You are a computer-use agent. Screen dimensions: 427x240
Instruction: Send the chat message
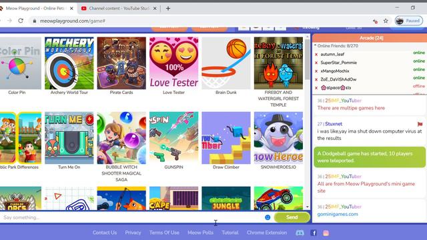click(292, 217)
